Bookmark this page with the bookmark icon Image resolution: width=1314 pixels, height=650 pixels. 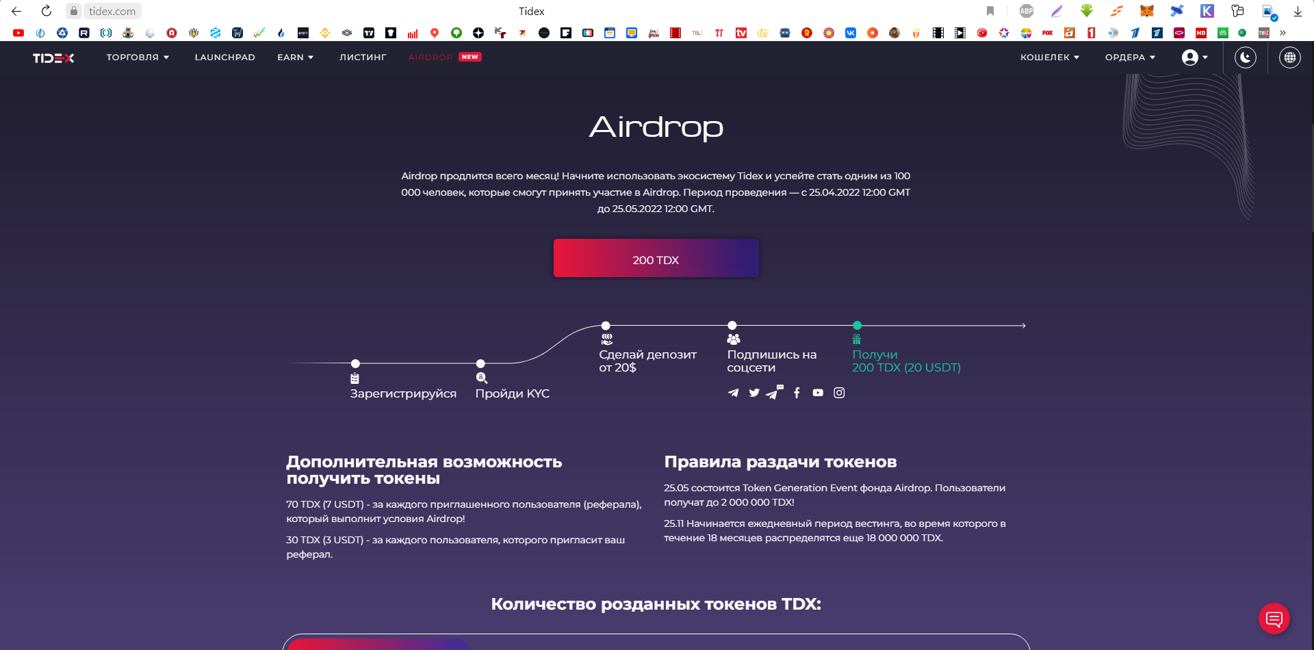click(x=990, y=11)
